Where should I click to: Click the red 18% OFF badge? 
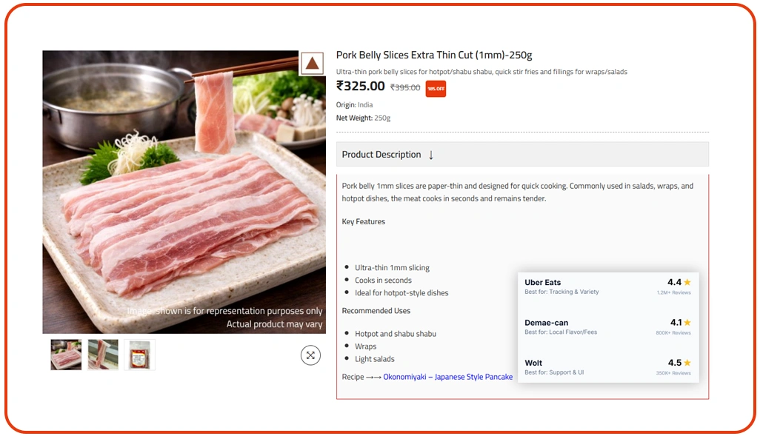pos(436,88)
